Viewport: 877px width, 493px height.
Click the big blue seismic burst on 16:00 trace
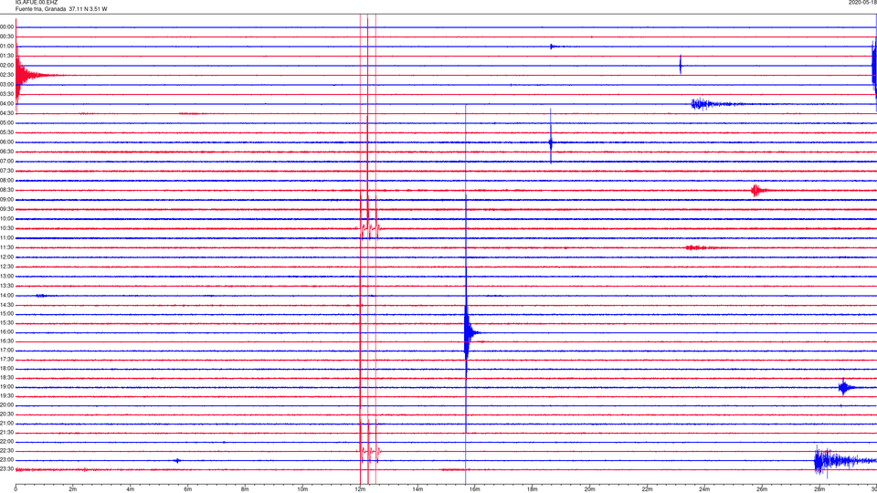[x=469, y=333]
